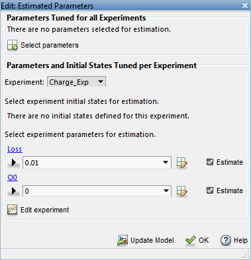Open the Edit experiment link text
The image size is (251, 260).
(45, 210)
